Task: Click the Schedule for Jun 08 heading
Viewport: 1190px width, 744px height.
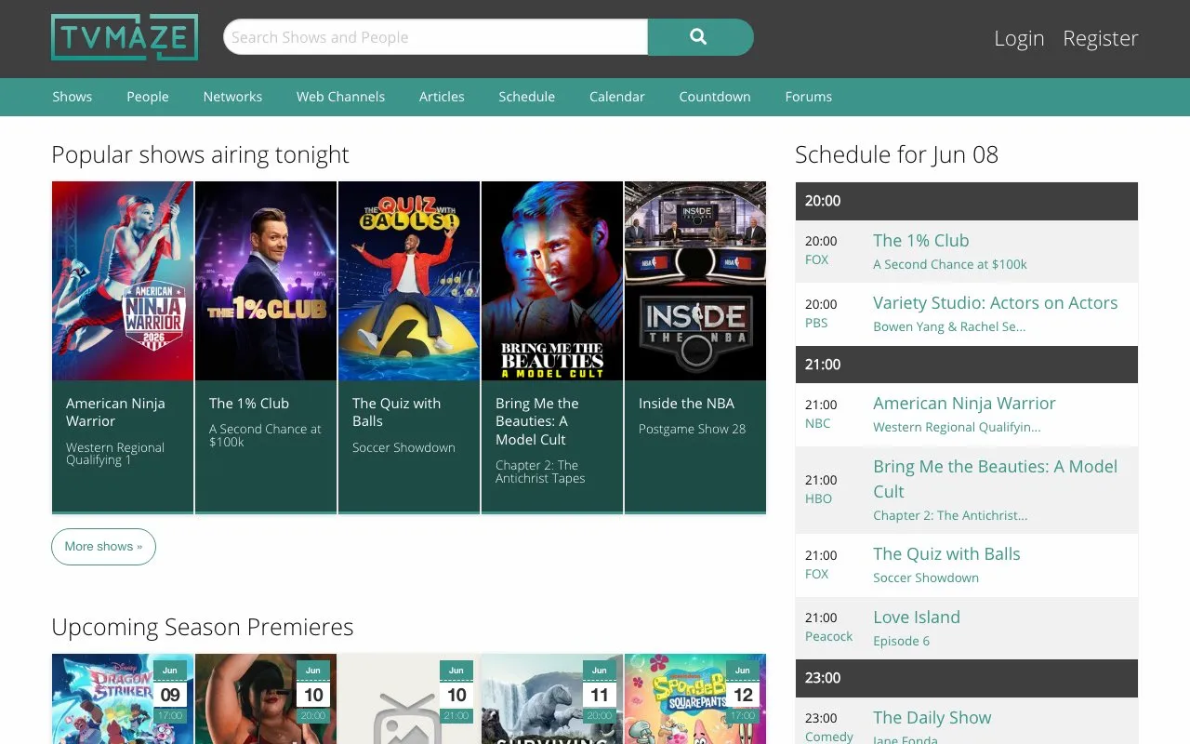Action: [x=896, y=155]
